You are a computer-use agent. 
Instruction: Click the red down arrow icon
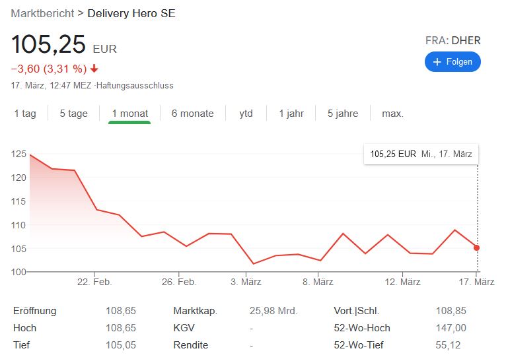94,69
